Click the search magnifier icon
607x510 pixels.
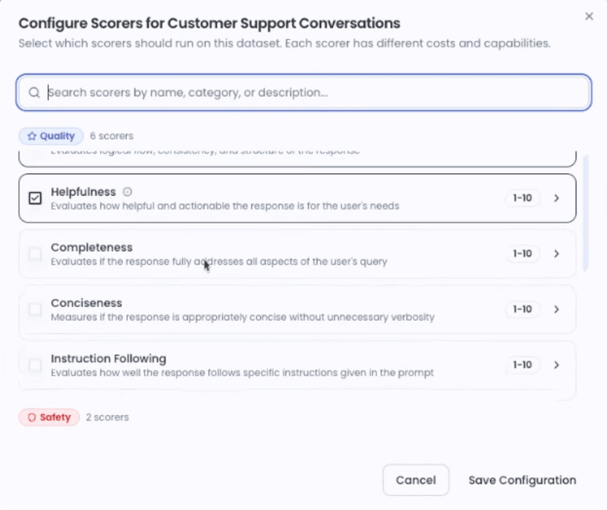[x=34, y=93]
